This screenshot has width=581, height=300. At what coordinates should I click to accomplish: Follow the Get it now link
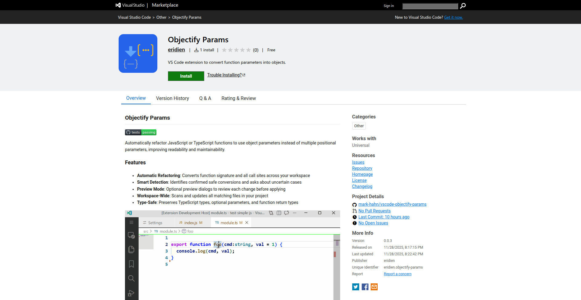(x=453, y=17)
